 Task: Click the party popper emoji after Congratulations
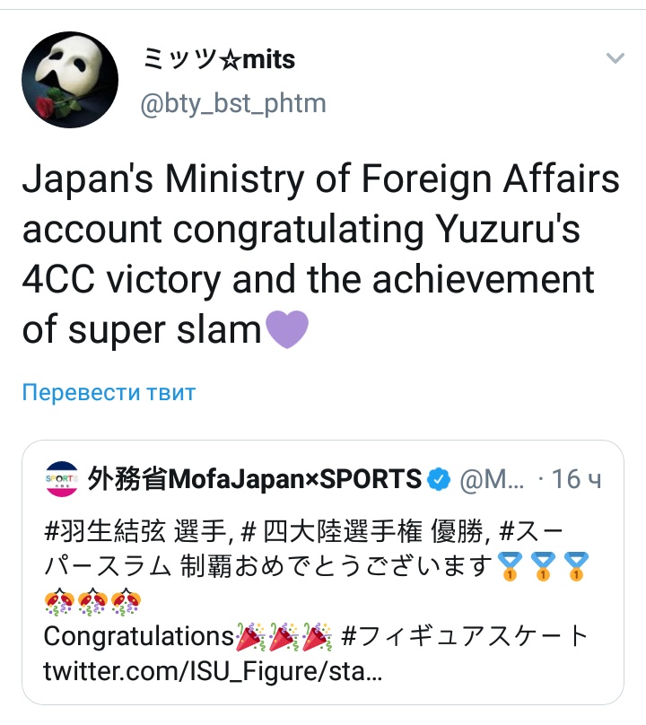click(250, 636)
